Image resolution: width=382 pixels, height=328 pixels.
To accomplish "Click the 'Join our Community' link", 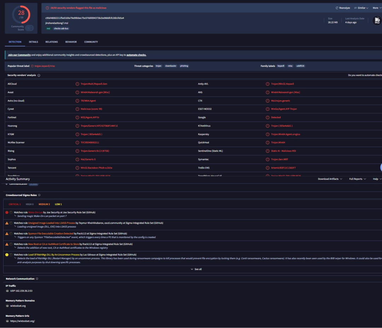I will pyautogui.click(x=19, y=55).
